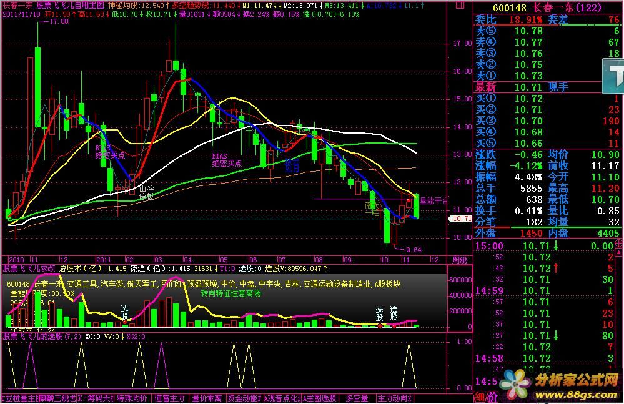Select the 卖③ 10.76 ask row
The image size is (624, 404).
pyautogui.click(x=548, y=53)
